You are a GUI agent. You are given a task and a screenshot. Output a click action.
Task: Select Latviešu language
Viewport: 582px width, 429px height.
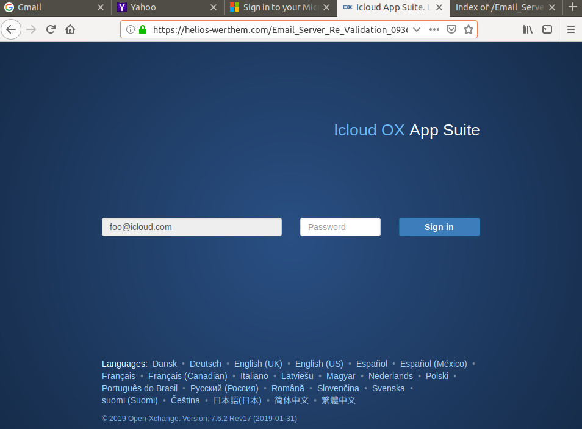pyautogui.click(x=297, y=376)
